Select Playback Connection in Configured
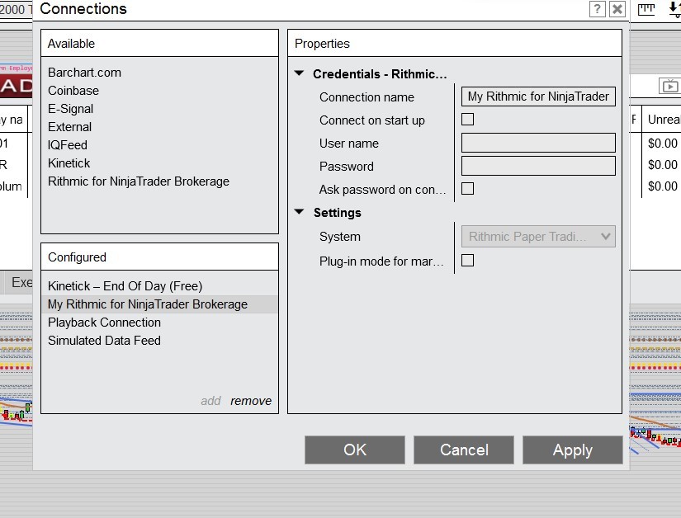This screenshot has height=518, width=681. coord(159,323)
